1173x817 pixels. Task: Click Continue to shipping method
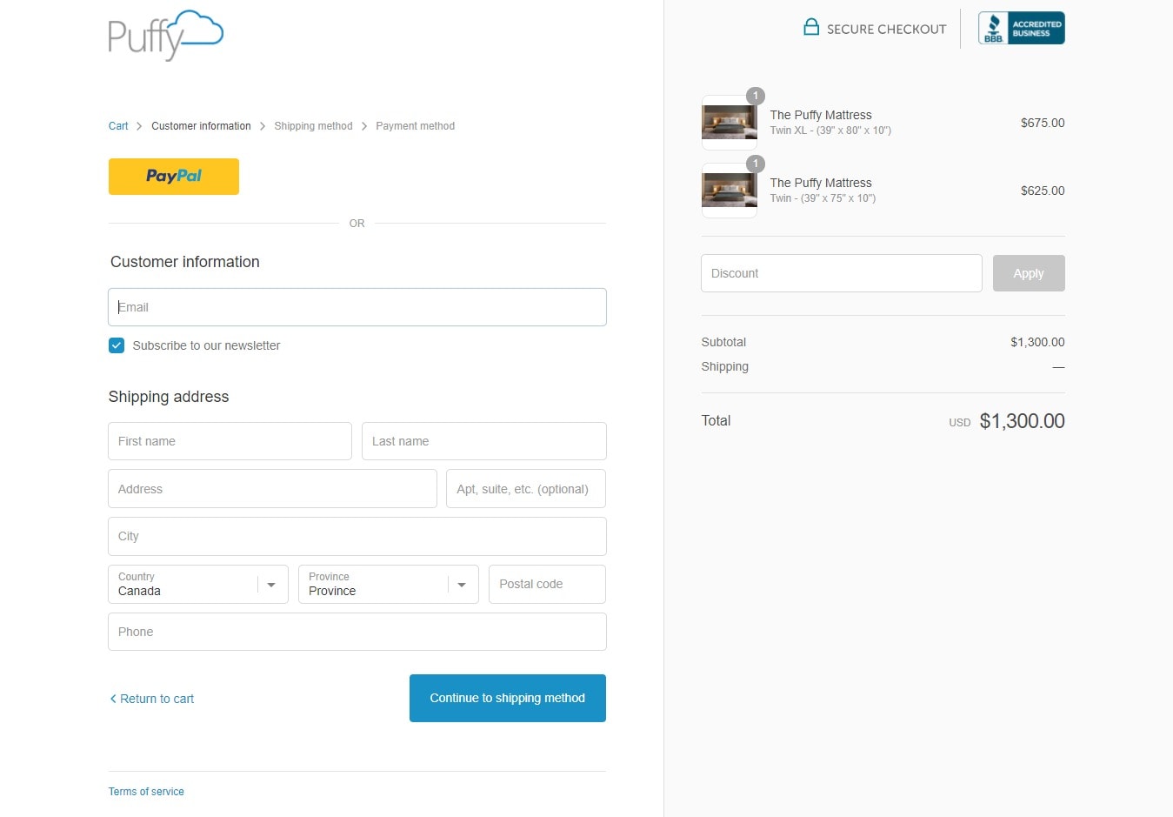coord(508,698)
